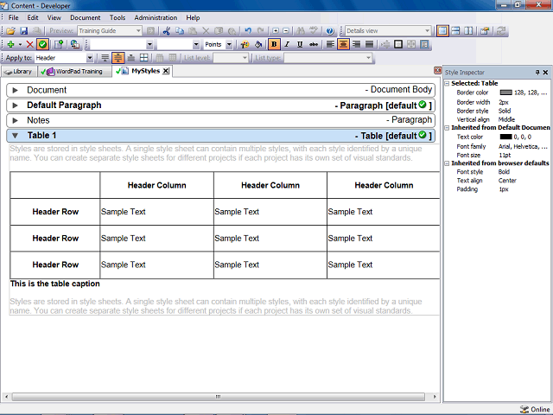The width and height of the screenshot is (553, 415).
Task: Select the highlighted single-pane layout view icon
Action: coord(442,31)
